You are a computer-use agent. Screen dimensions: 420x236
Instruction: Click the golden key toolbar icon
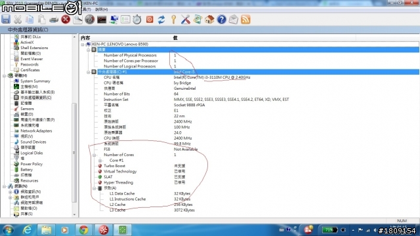point(173,20)
